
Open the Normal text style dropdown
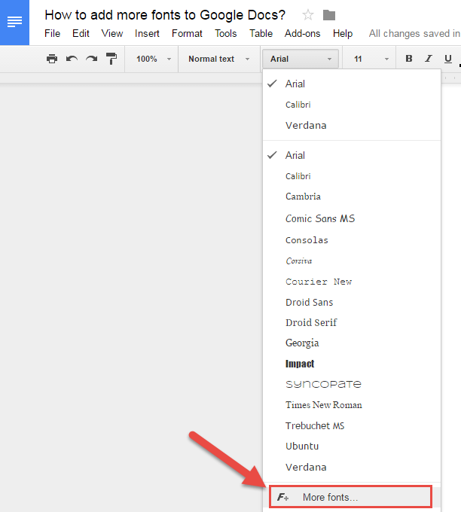click(219, 59)
